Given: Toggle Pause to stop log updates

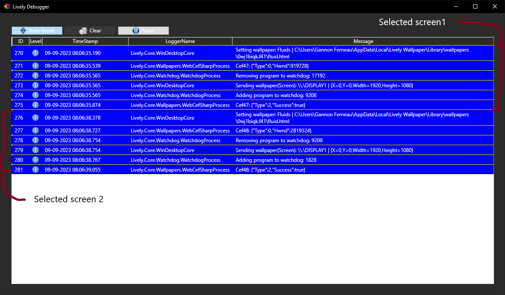Looking at the screenshot, I should (143, 30).
